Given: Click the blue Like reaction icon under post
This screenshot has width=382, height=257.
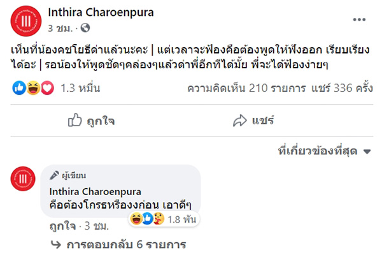Looking at the screenshot, I should (x=17, y=88).
